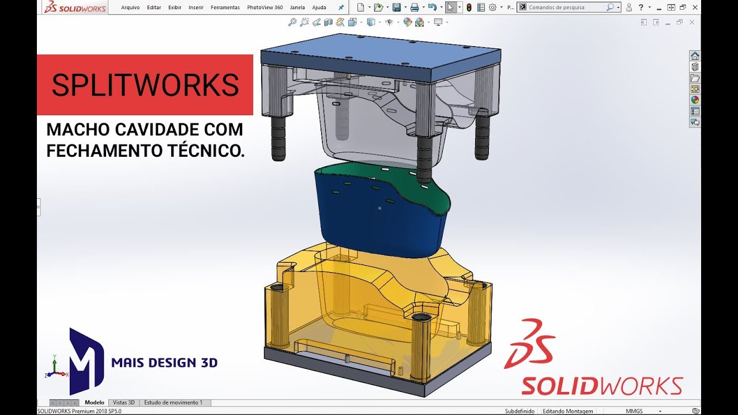Screen dimensions: 738x415
Task: Expand Select tool dropdown arrow
Action: 460,7
